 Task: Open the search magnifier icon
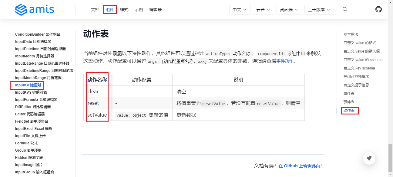click(x=345, y=9)
